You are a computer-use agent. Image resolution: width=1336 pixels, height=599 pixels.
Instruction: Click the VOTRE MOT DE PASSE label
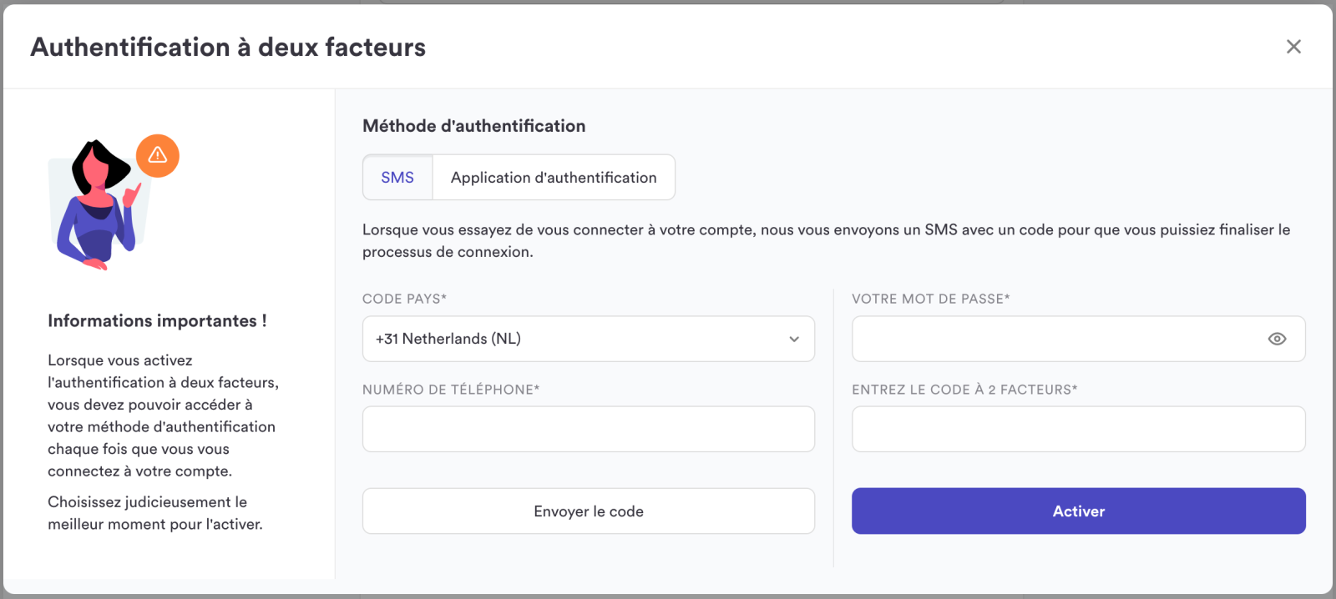(x=931, y=299)
